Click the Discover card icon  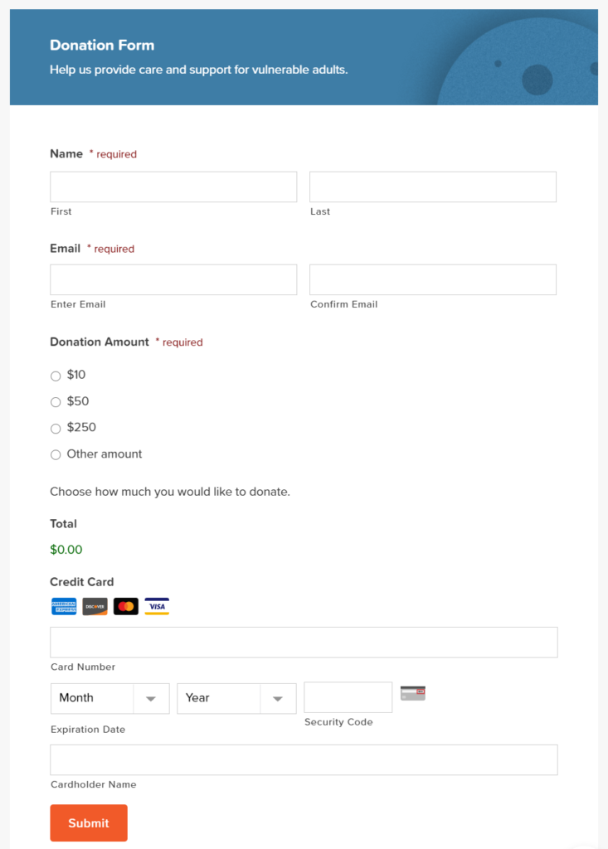(95, 606)
